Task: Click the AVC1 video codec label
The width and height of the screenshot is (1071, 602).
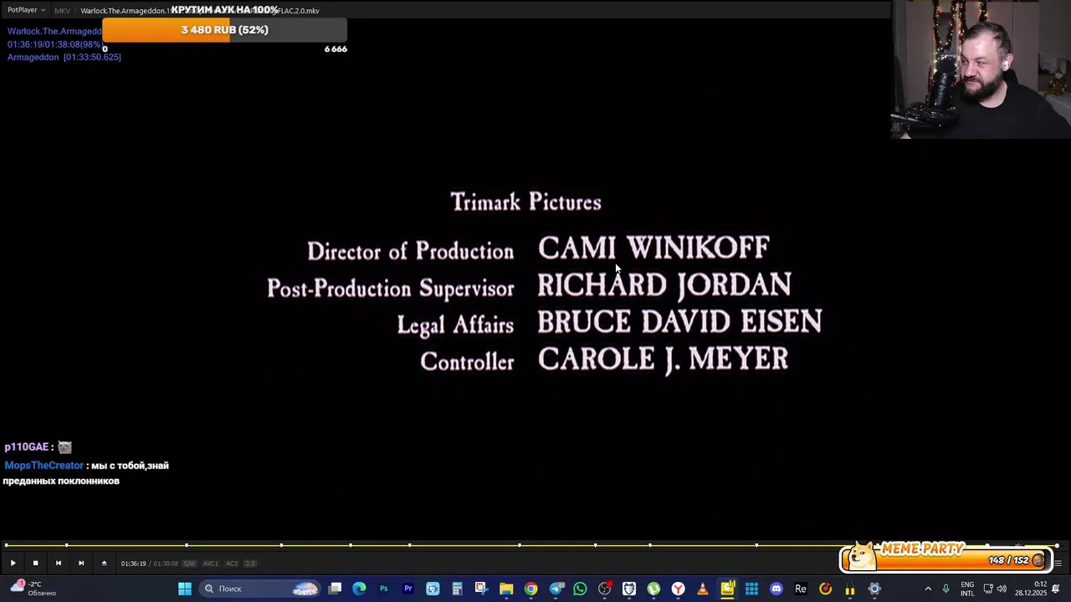Action: point(210,564)
